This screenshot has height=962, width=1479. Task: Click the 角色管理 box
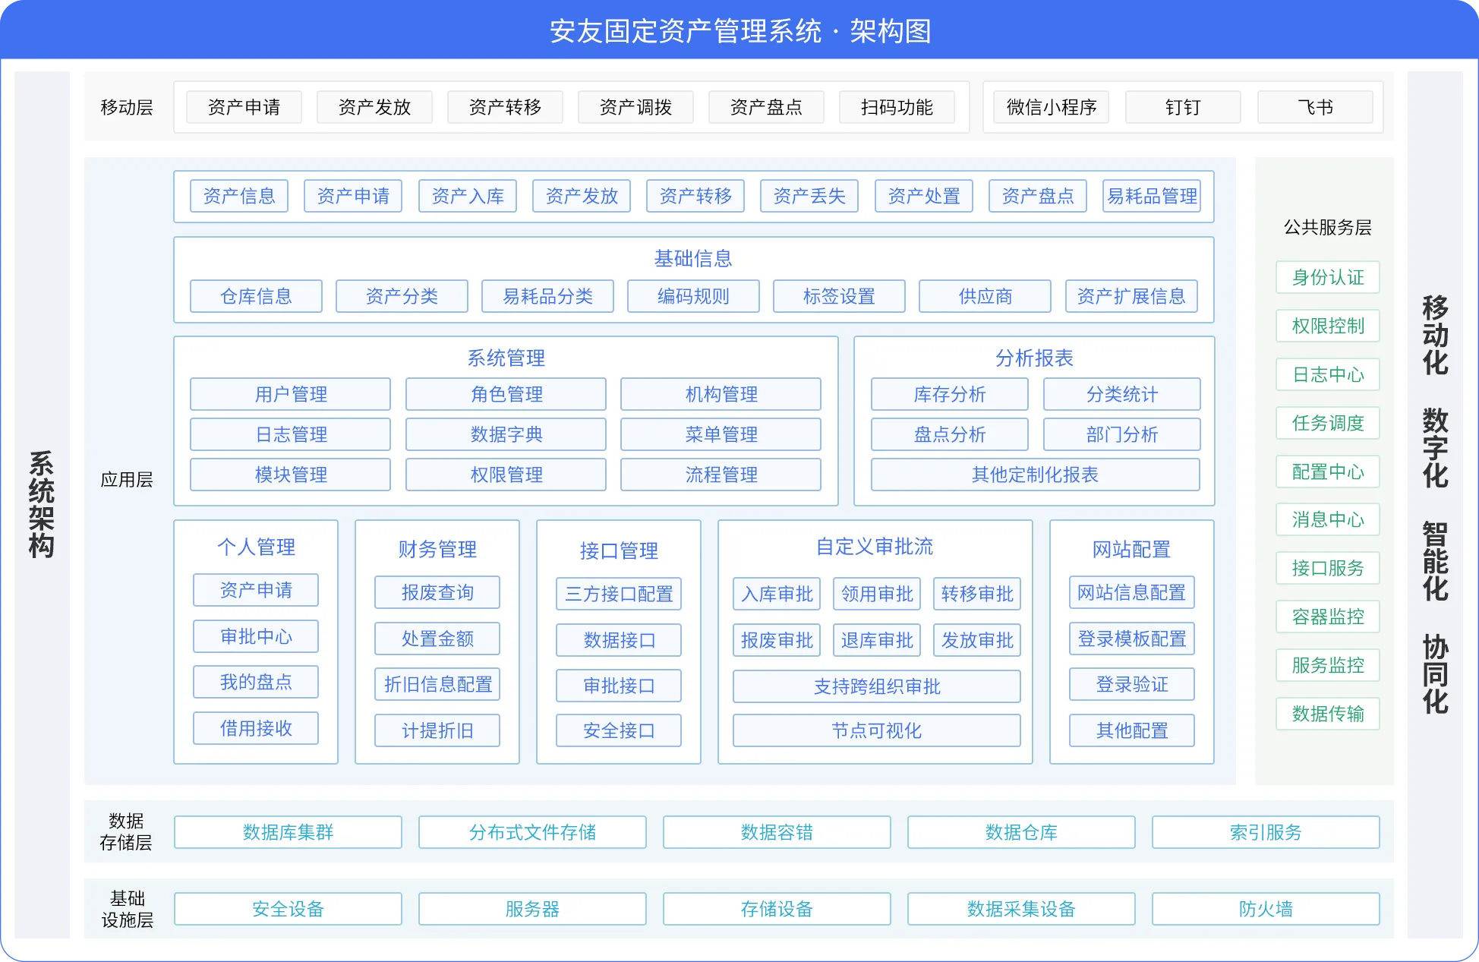506,394
